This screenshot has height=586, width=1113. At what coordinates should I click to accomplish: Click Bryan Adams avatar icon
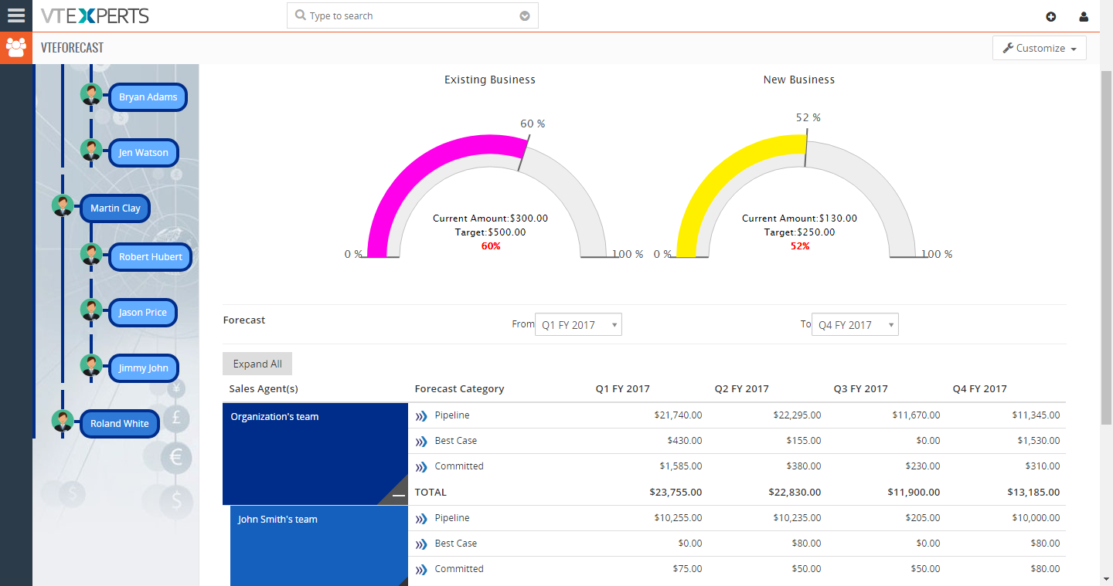coord(91,95)
